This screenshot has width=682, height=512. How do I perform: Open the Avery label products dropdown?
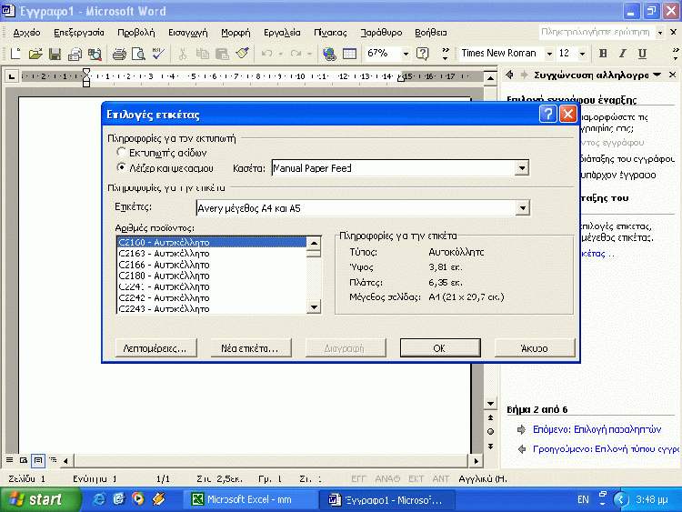[522, 208]
